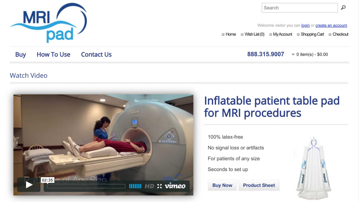This screenshot has width=359, height=202.
Task: Play the Vimeo video
Action: pyautogui.click(x=29, y=184)
